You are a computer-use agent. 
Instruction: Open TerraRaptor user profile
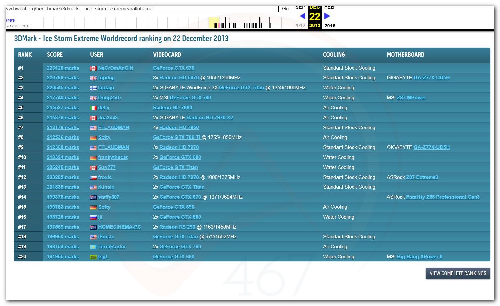112,247
